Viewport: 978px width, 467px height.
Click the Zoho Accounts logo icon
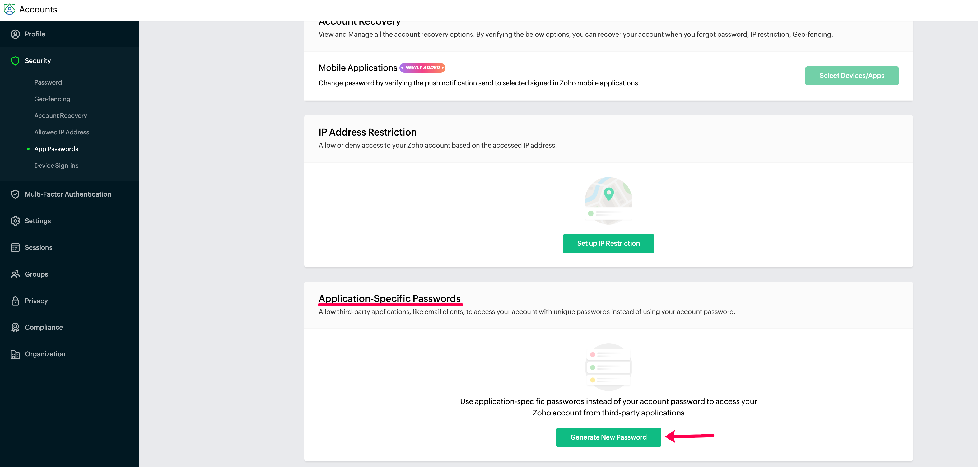[x=10, y=9]
